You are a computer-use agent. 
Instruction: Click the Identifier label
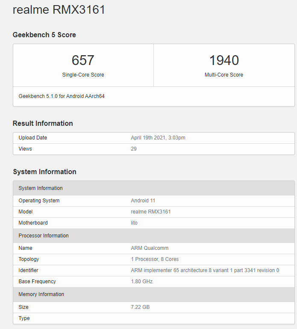[28, 270]
